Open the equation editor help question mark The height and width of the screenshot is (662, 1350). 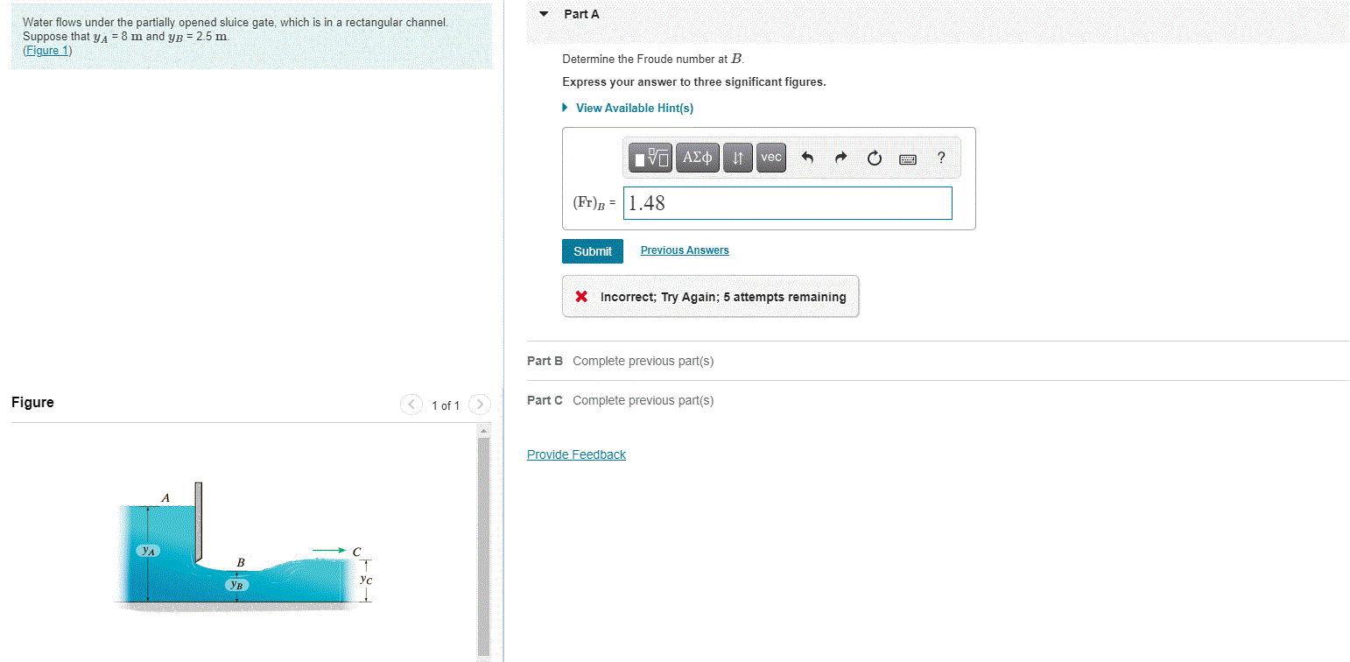click(941, 158)
